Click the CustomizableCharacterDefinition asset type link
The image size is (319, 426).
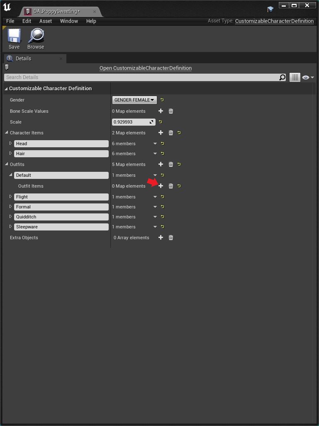274,21
